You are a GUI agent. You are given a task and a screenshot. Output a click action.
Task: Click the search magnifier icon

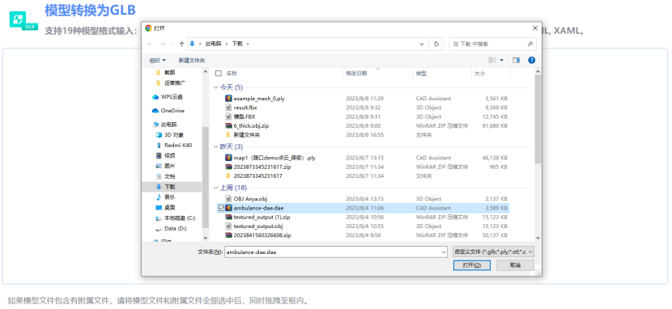pyautogui.click(x=530, y=44)
